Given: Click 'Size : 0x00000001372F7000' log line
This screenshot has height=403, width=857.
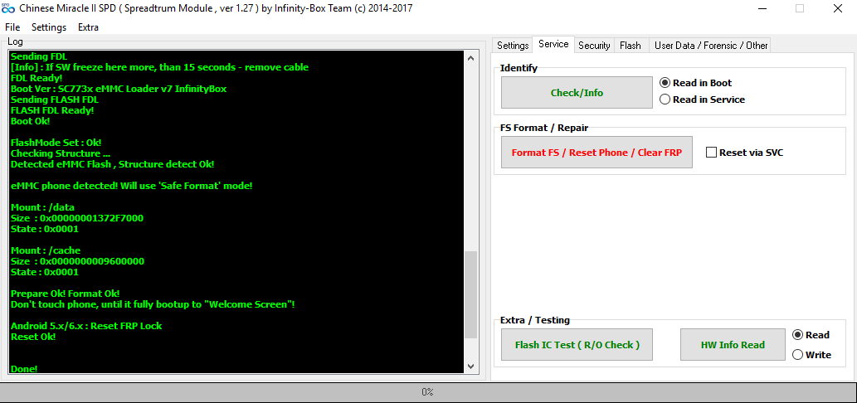Looking at the screenshot, I should pos(77,218).
